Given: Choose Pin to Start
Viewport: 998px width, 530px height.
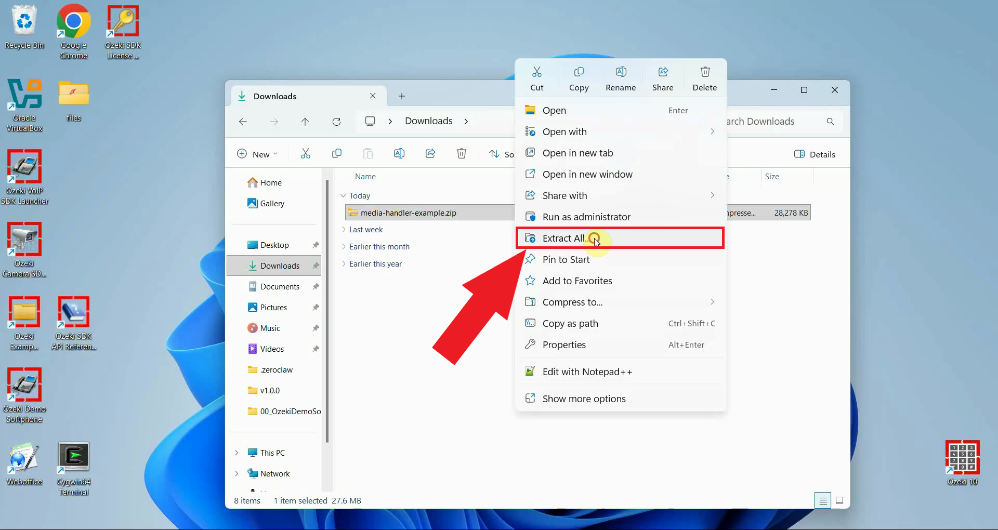Looking at the screenshot, I should pyautogui.click(x=620, y=259).
